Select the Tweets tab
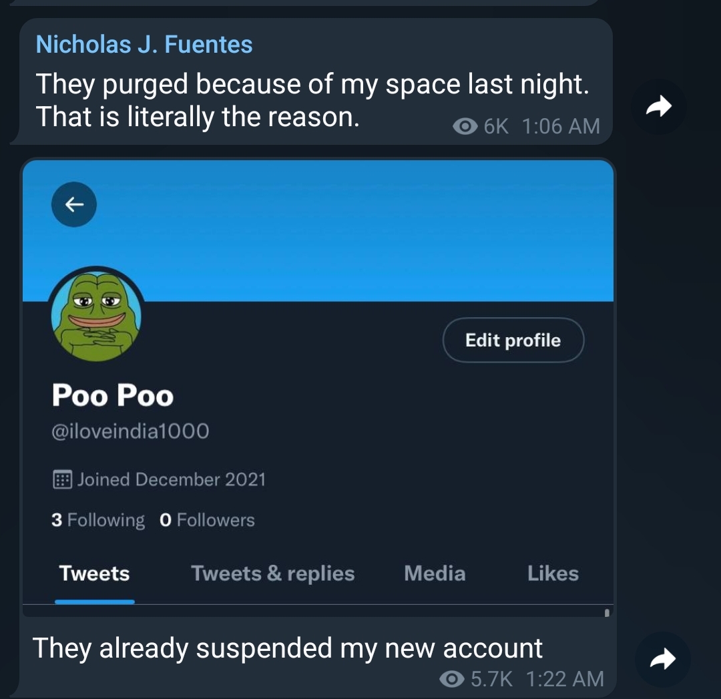This screenshot has width=721, height=699. point(94,573)
